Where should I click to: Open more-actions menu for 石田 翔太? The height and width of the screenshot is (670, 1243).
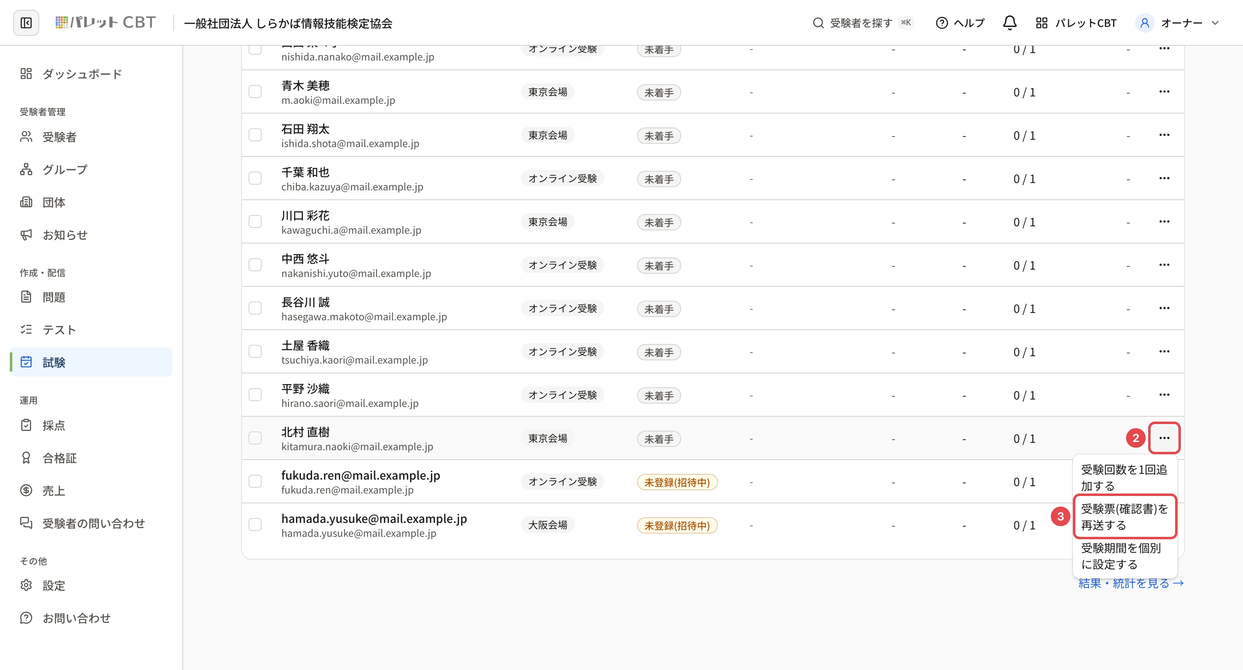click(x=1164, y=135)
